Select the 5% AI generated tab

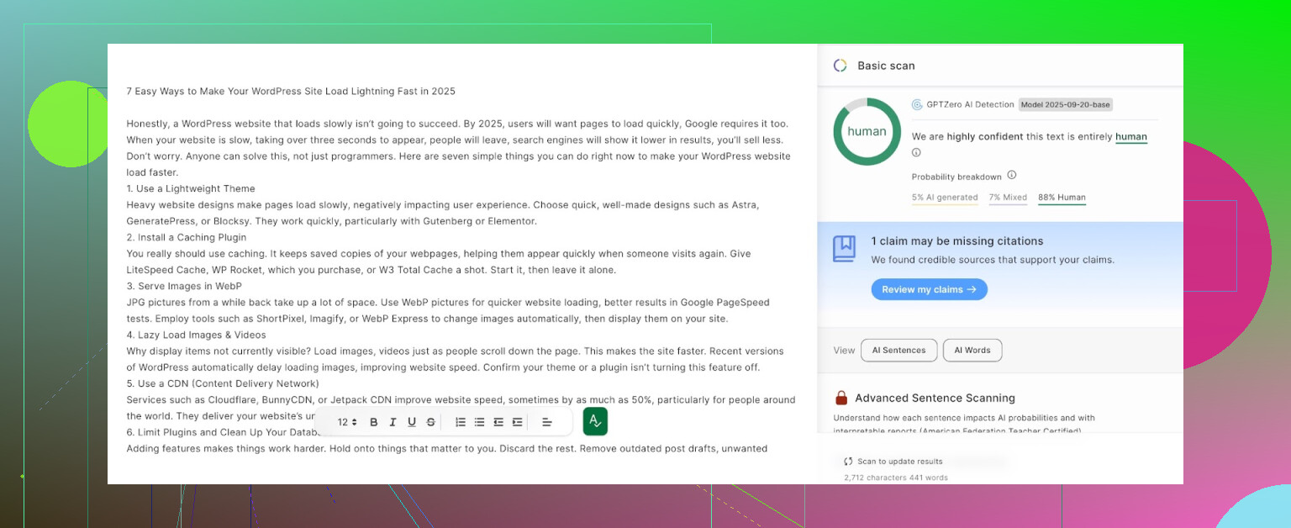pyautogui.click(x=945, y=198)
